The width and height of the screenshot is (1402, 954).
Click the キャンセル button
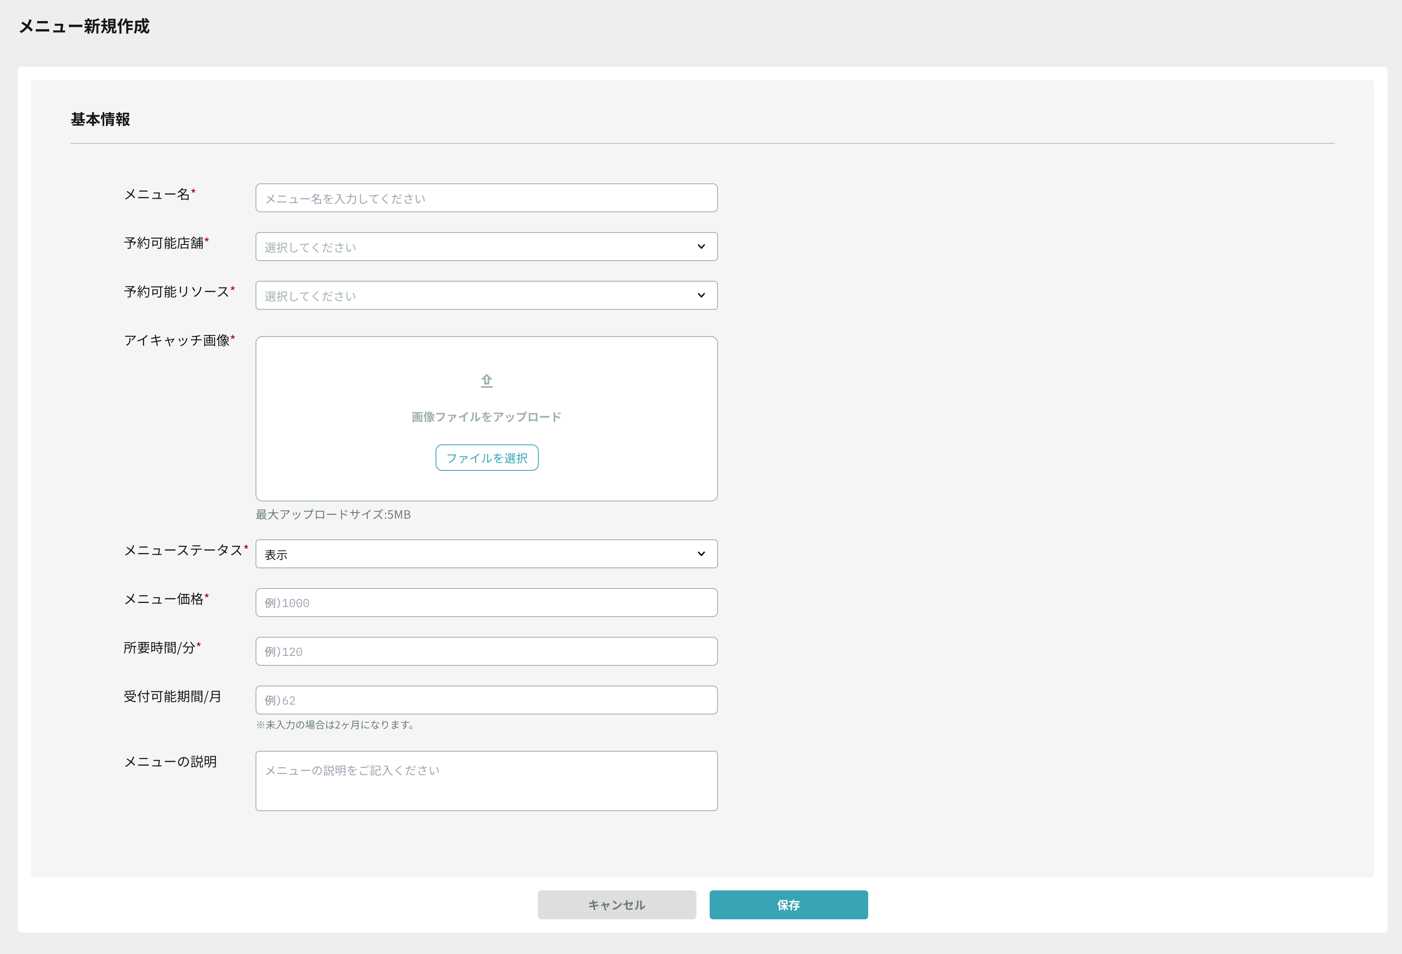[x=616, y=904]
